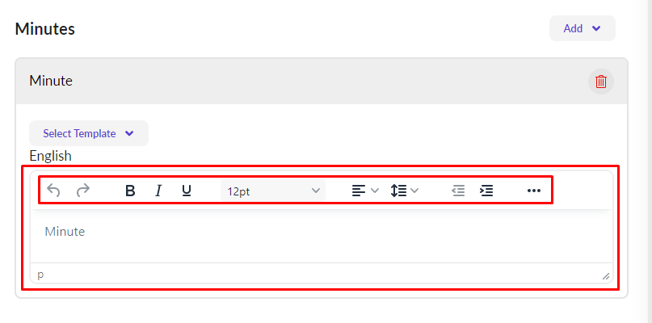Toggle bold formatting
The width and height of the screenshot is (652, 323).
point(130,191)
